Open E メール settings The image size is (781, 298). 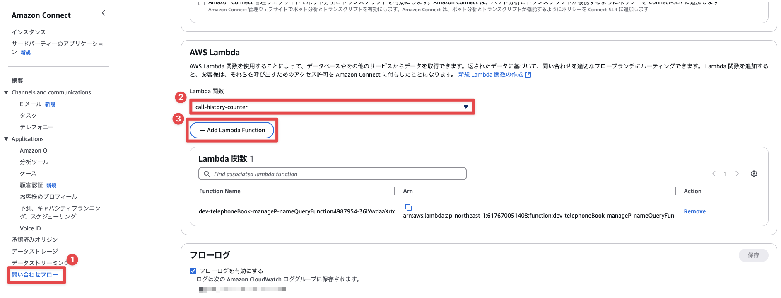point(31,104)
